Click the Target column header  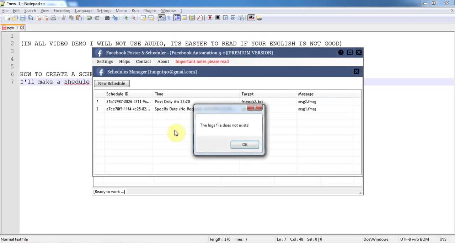[268, 94]
